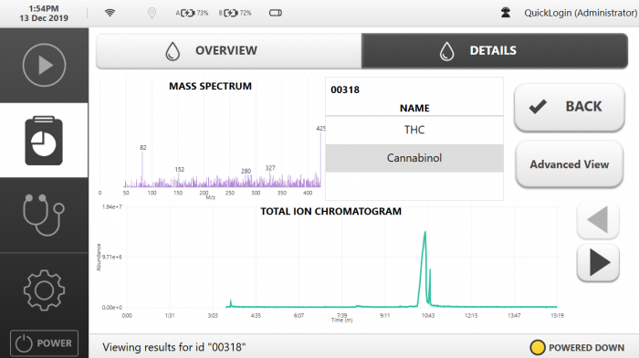The height and width of the screenshot is (358, 639).
Task: Click the BACK button
Action: pyautogui.click(x=570, y=107)
